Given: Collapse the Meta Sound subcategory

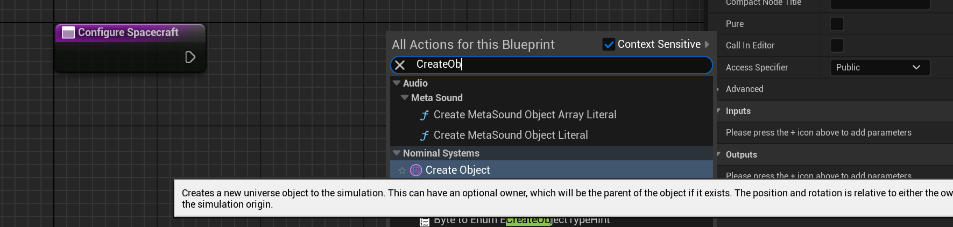Looking at the screenshot, I should pyautogui.click(x=405, y=98).
